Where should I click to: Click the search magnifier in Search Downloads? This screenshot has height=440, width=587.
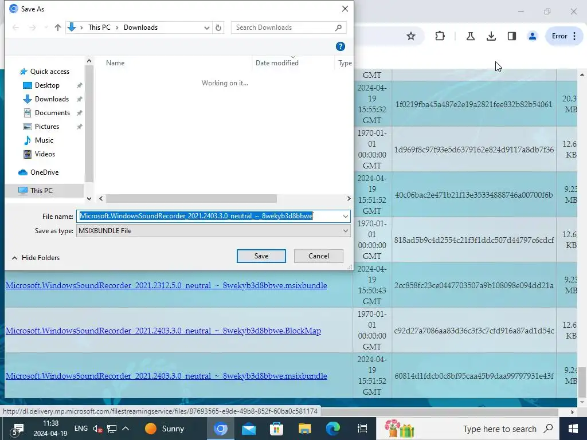(338, 27)
